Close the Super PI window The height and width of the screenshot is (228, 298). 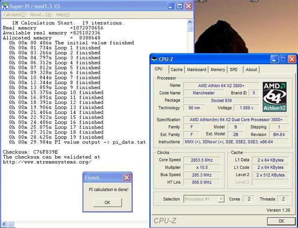(x=188, y=6)
